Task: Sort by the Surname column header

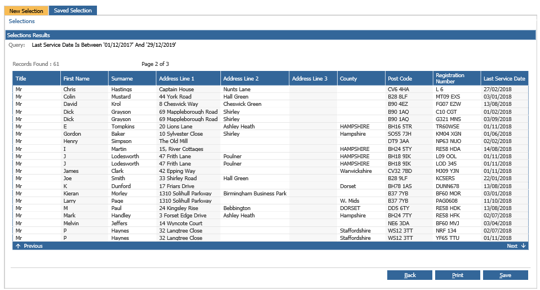Action: point(132,78)
